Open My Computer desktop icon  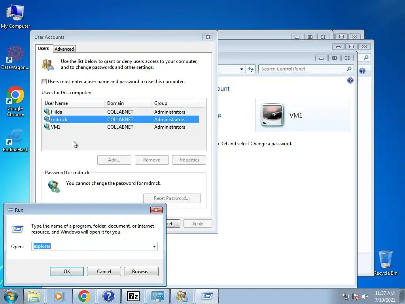coord(15,16)
